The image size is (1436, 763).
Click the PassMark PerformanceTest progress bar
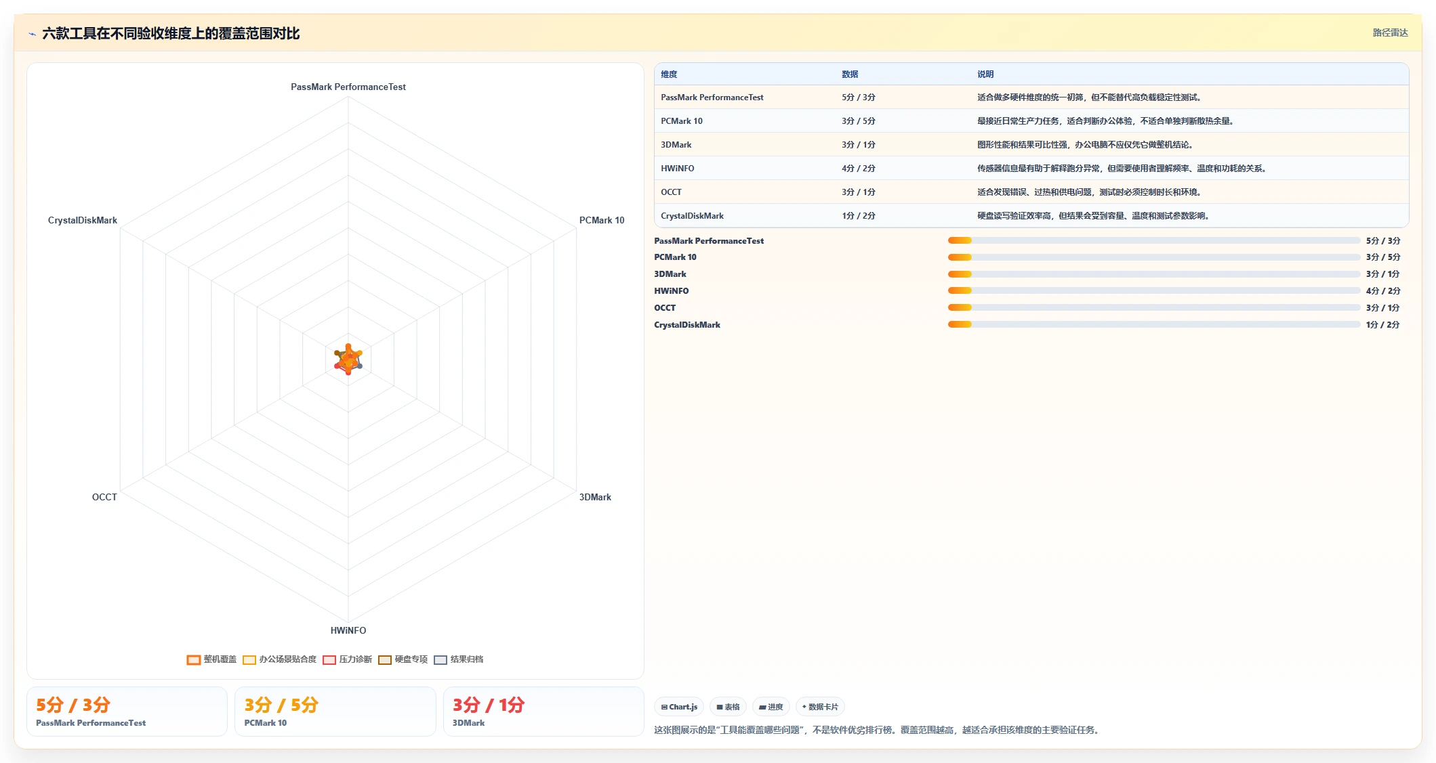click(1154, 240)
